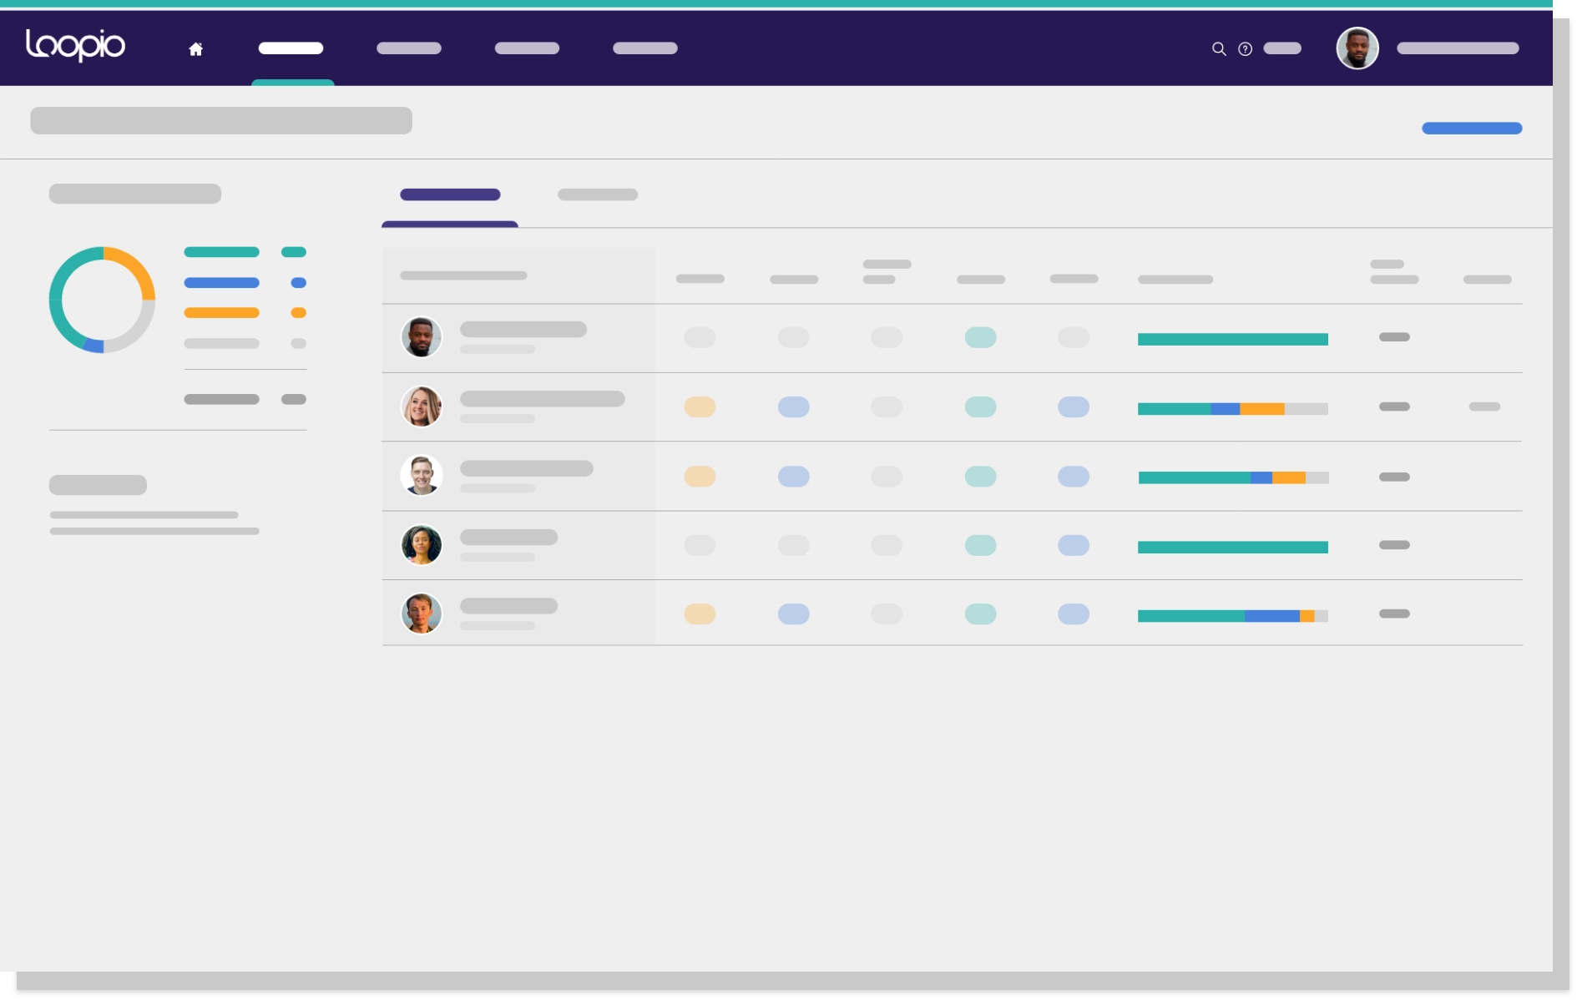The image size is (1577, 1000).
Task: Click red-haired man's multicolor progress bar
Action: (1233, 616)
